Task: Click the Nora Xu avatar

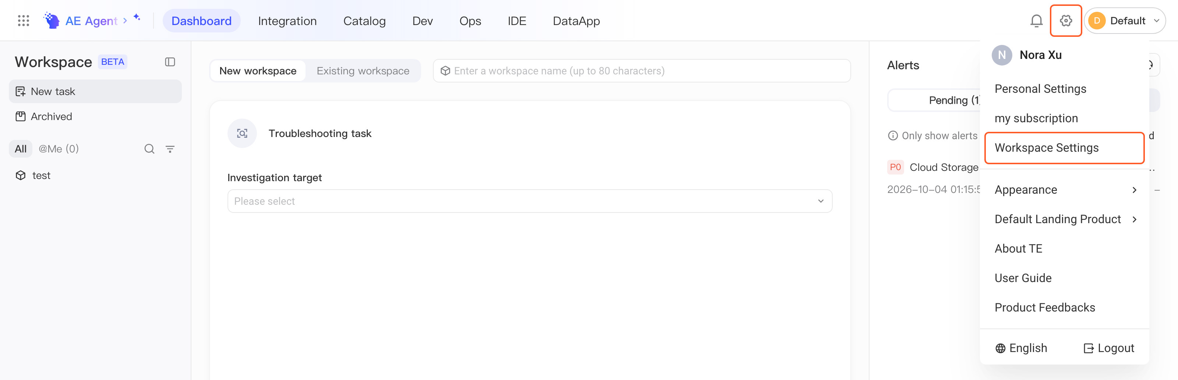Action: coord(1001,55)
